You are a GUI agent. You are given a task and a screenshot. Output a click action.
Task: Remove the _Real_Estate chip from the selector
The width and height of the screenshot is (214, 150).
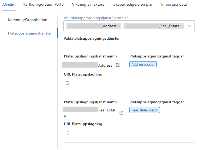point(182,26)
